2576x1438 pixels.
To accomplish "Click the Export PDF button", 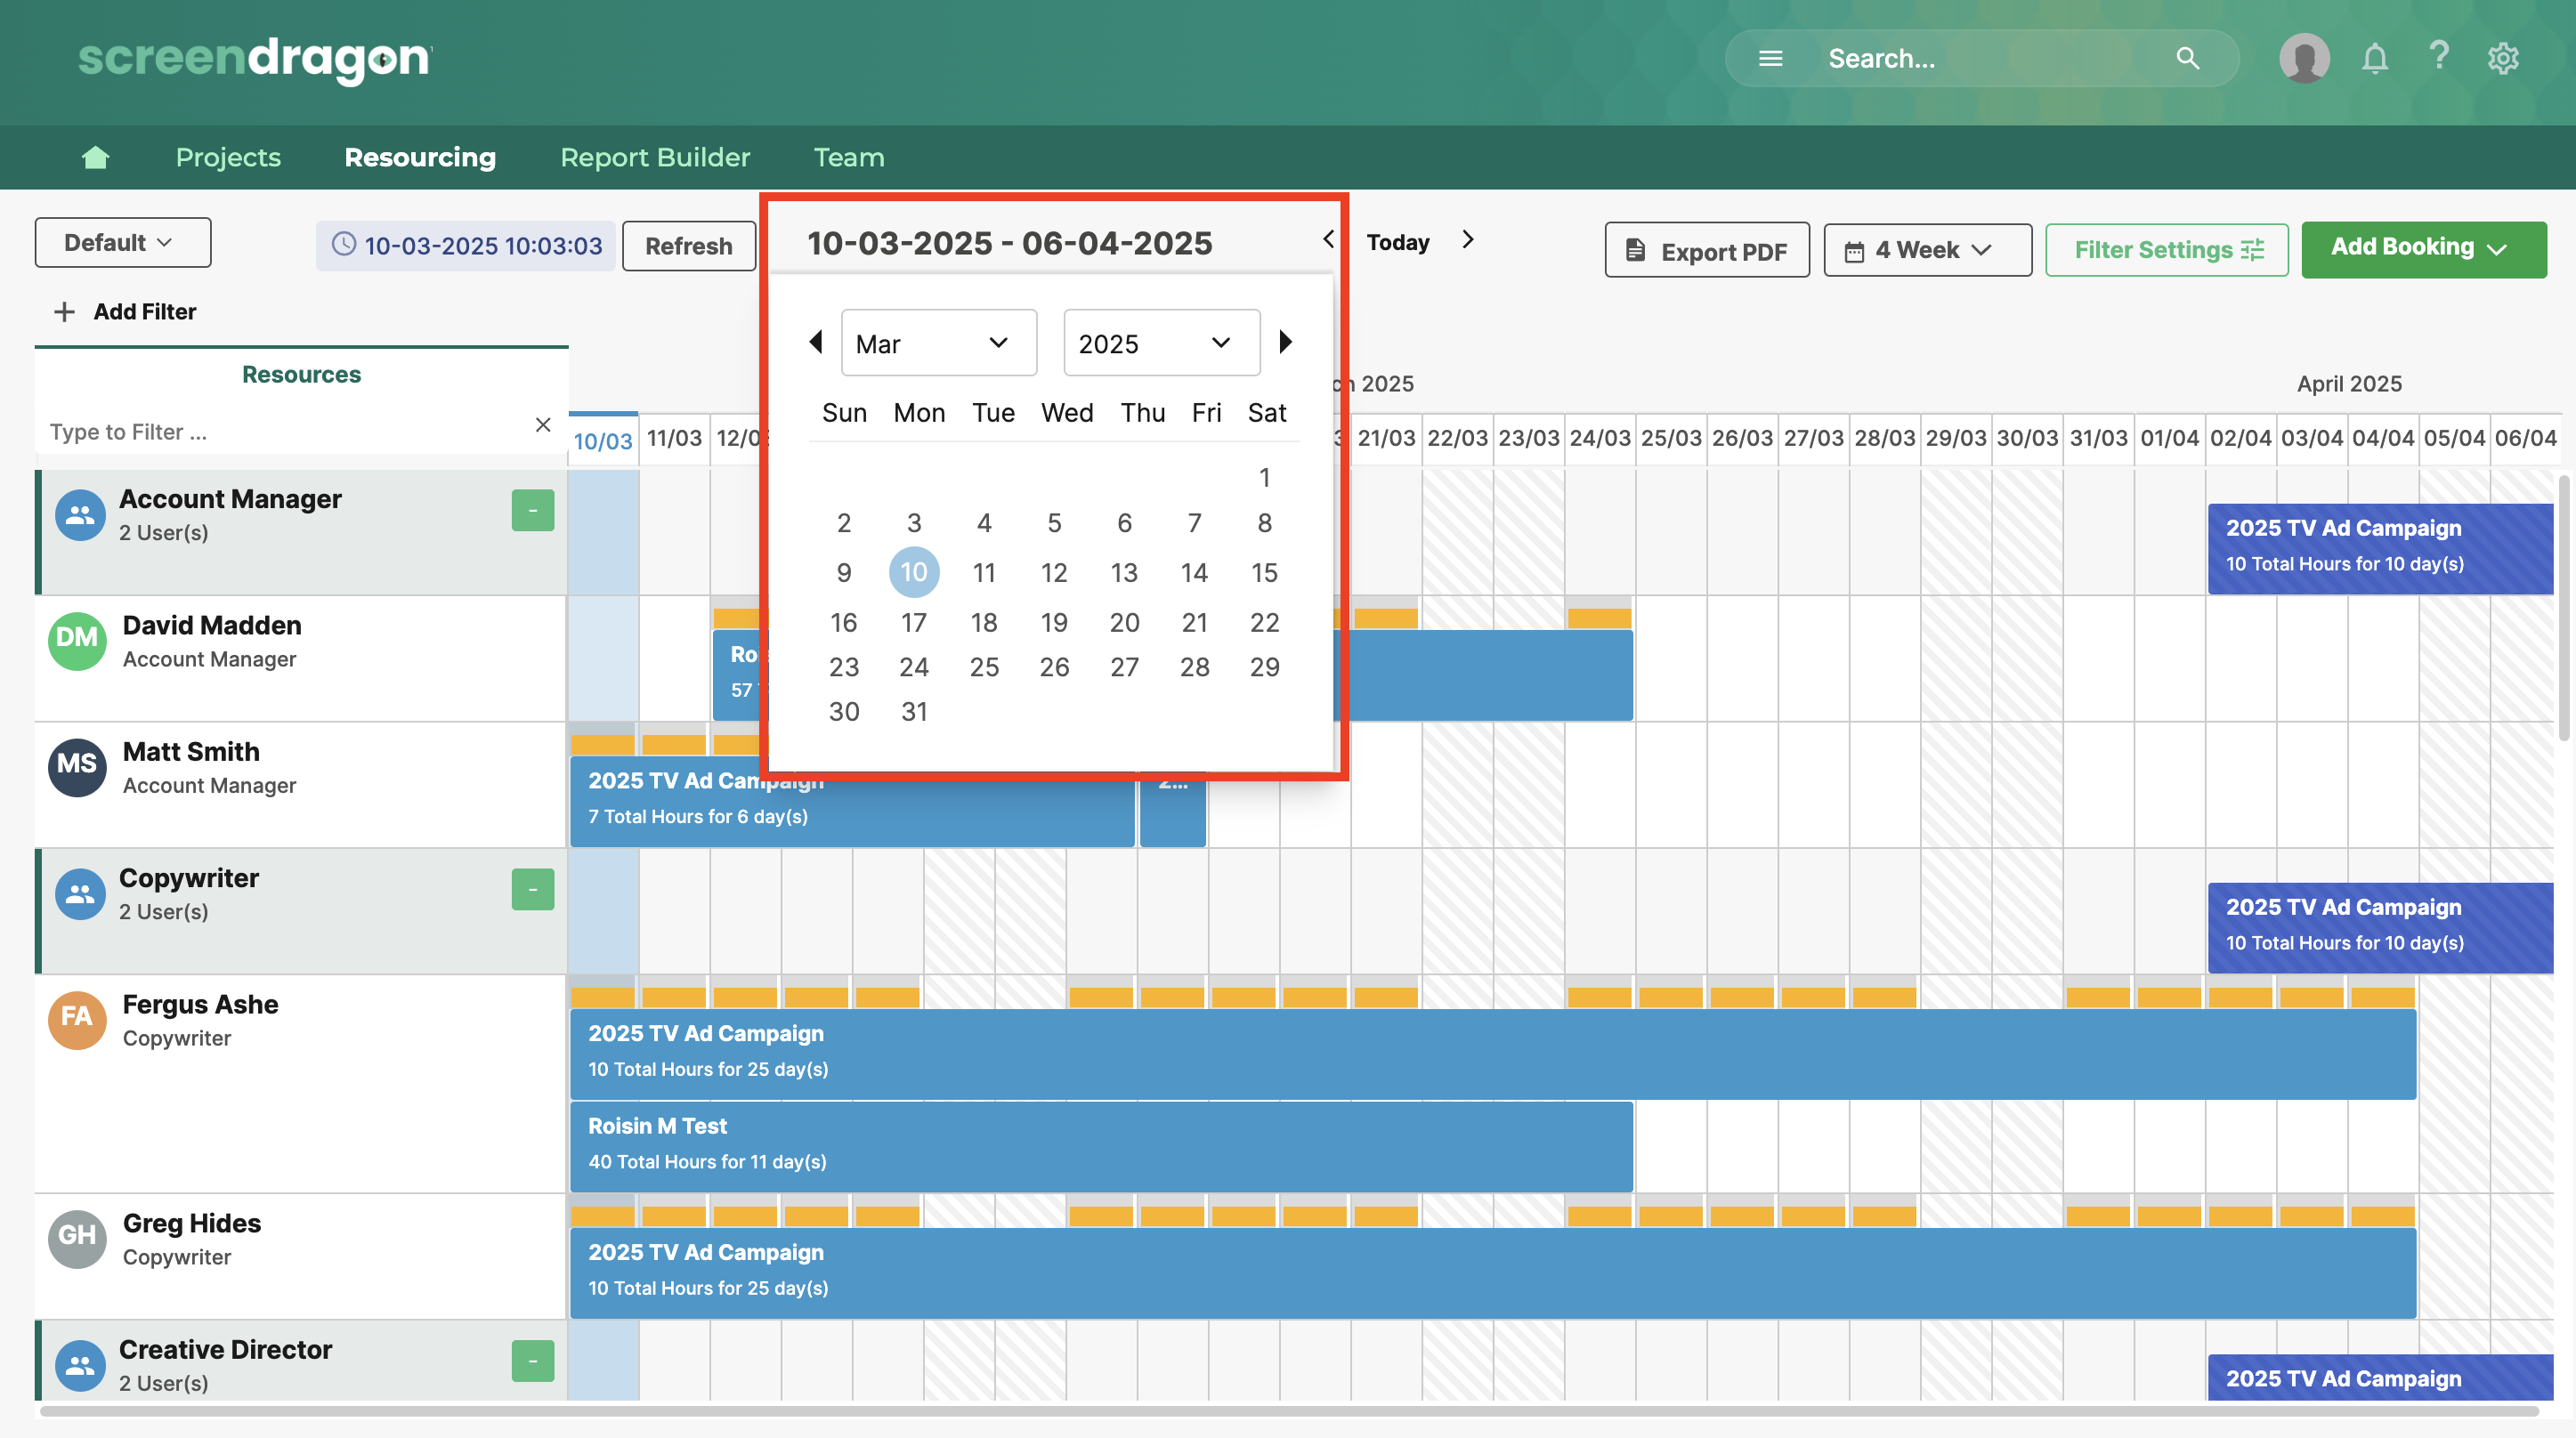I will pyautogui.click(x=1706, y=250).
